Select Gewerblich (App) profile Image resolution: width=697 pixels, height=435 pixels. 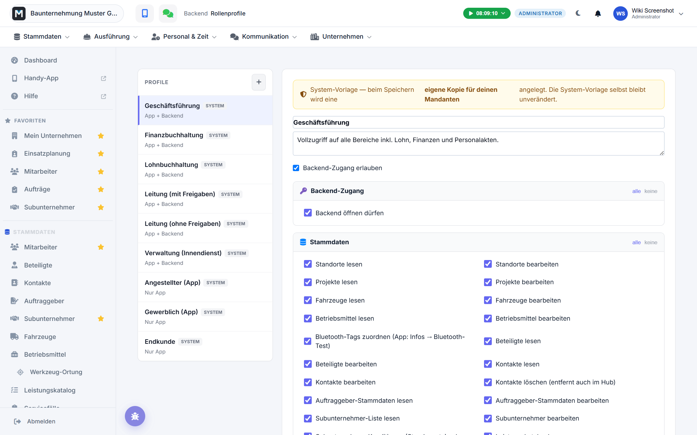(205, 317)
